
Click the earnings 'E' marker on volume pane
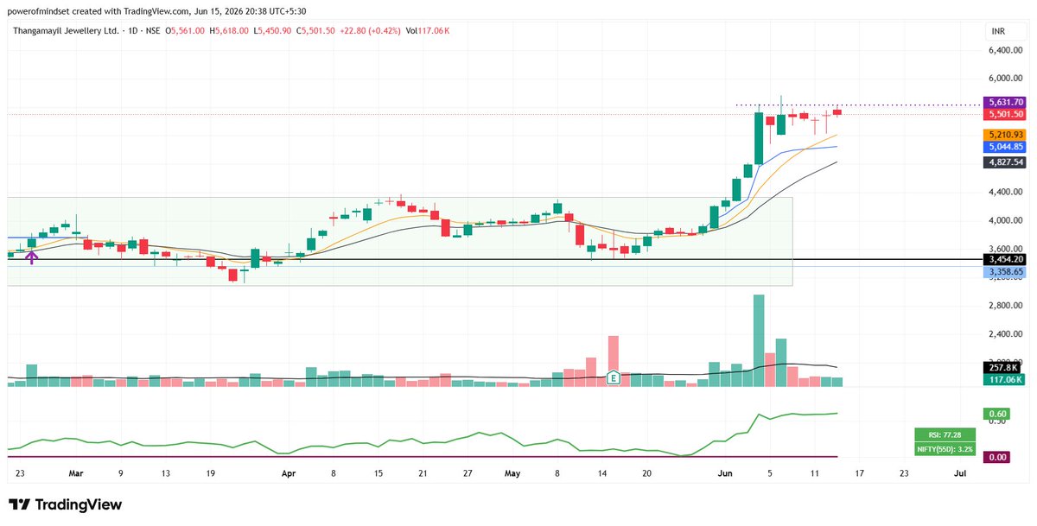click(613, 378)
